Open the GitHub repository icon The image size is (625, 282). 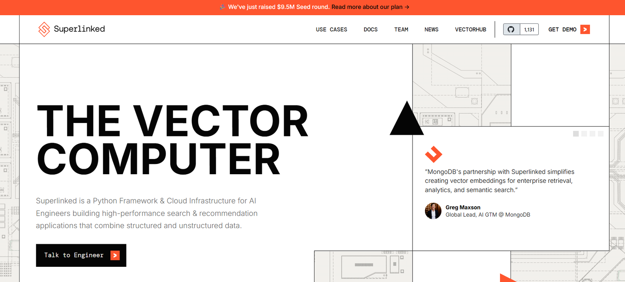511,29
